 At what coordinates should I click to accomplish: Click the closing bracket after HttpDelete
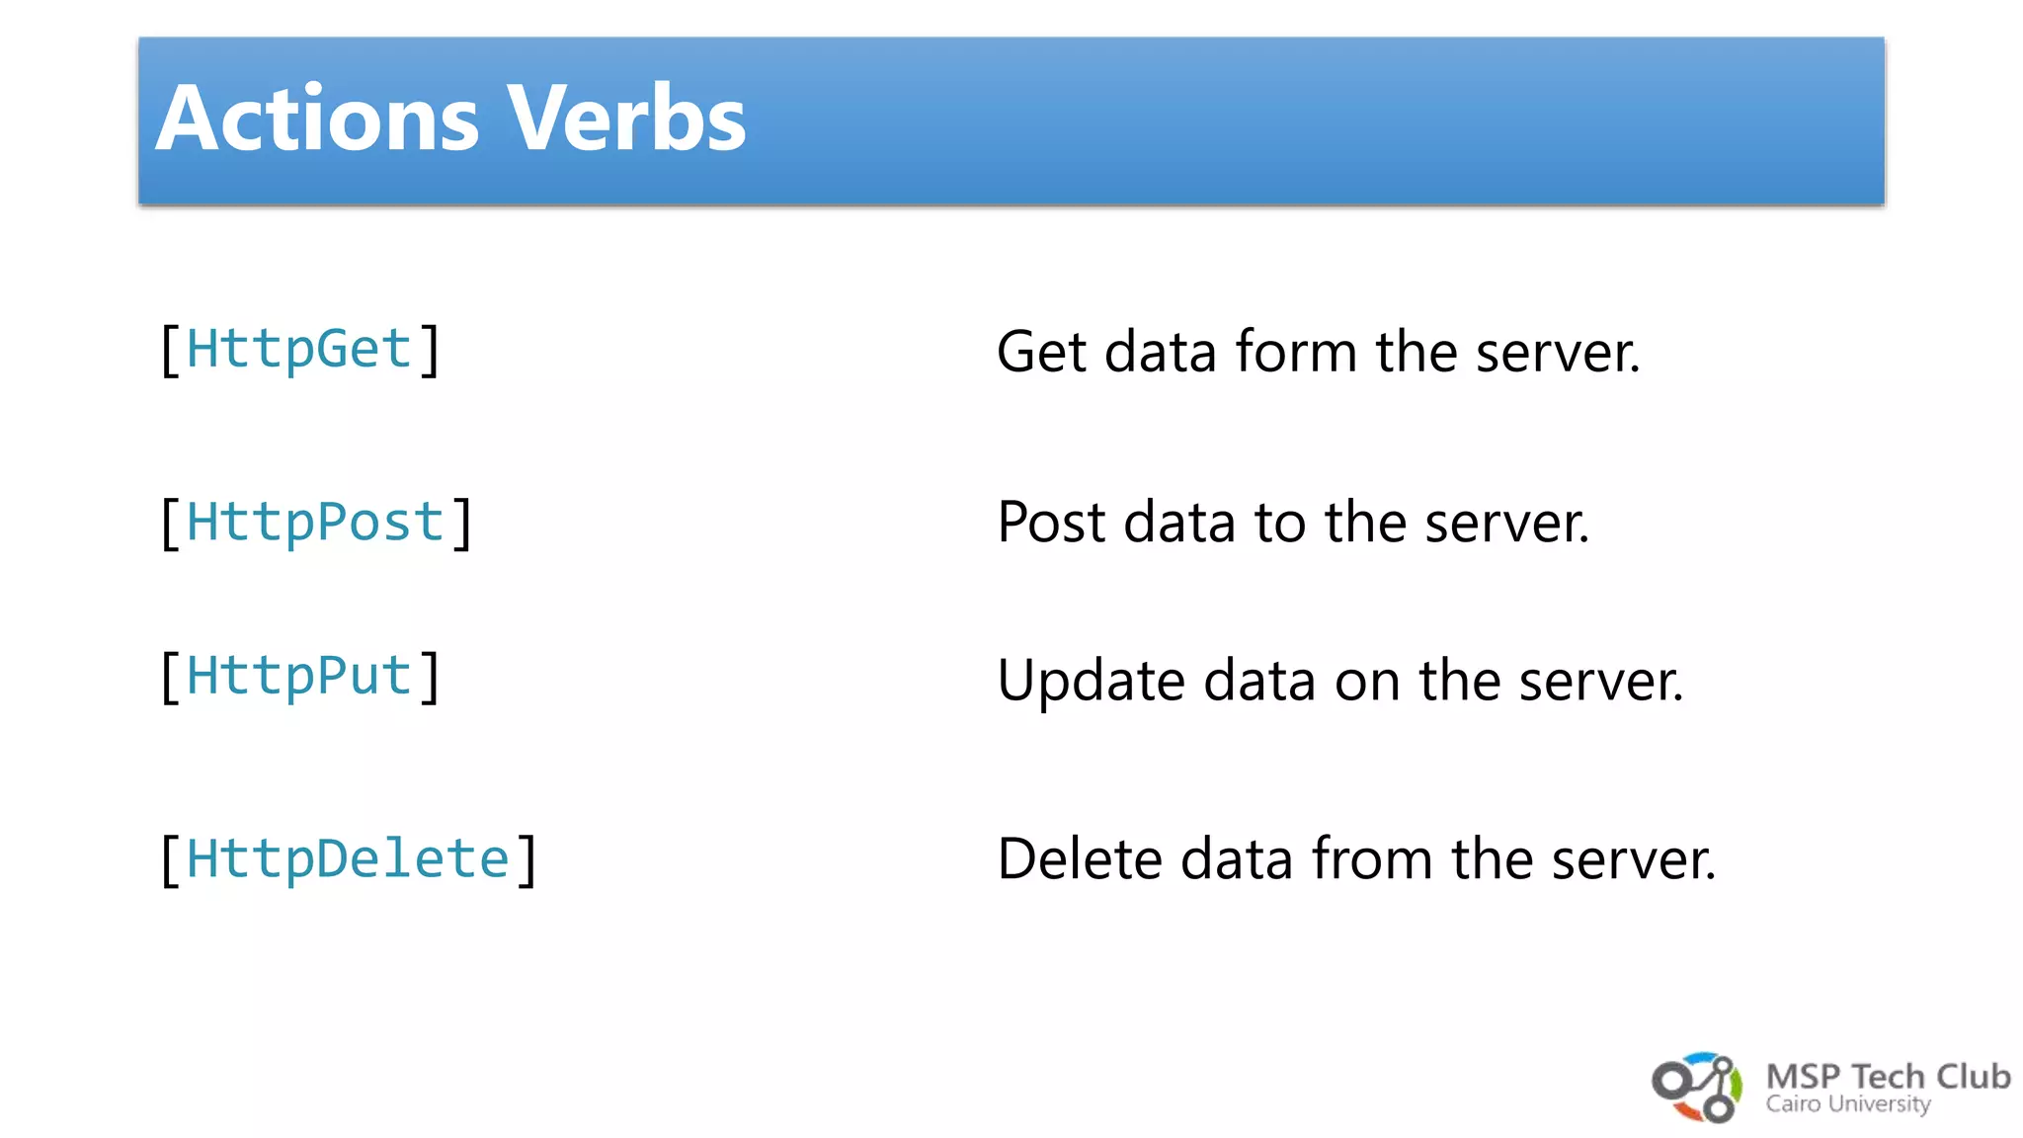coord(527,859)
